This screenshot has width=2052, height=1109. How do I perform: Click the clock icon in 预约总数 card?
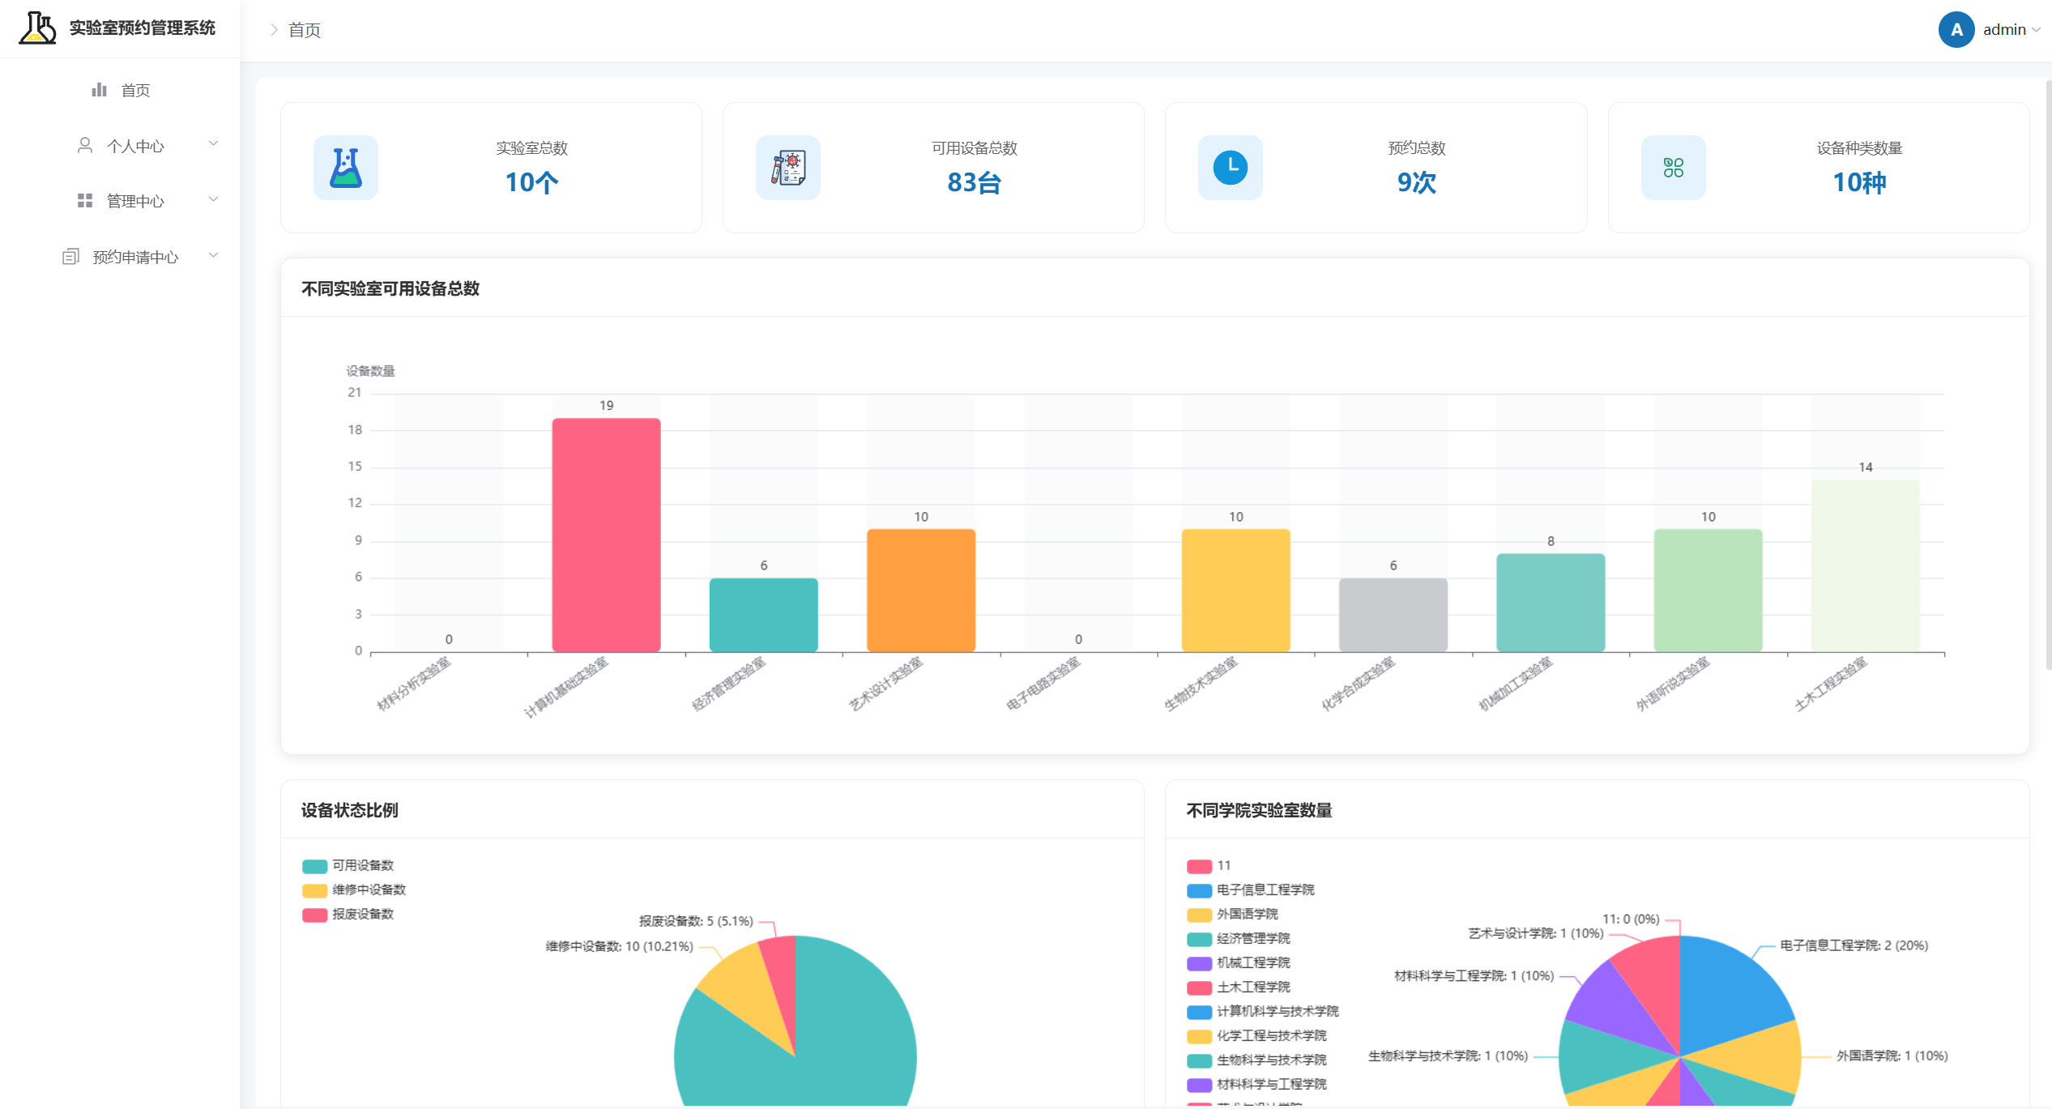1231,168
